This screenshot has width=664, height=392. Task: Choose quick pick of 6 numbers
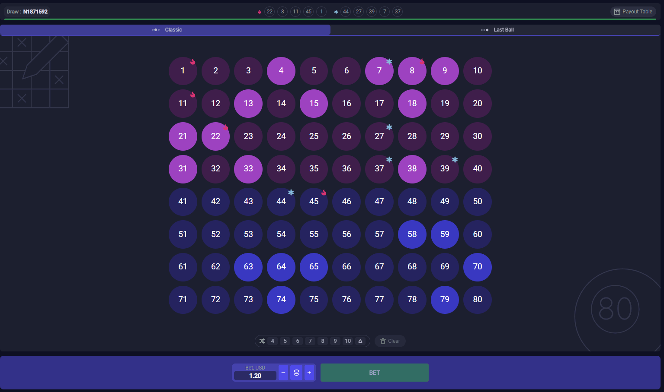point(298,341)
